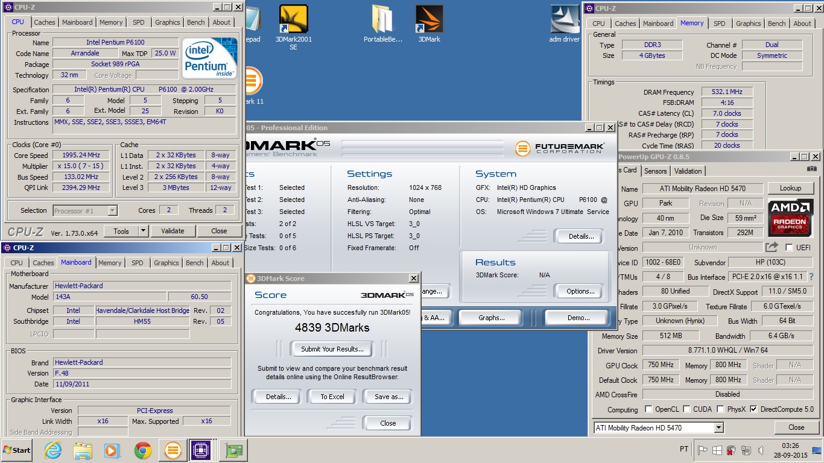Image resolution: width=824 pixels, height=463 pixels.
Task: Switch to the 3DMark05 taskbar button
Action: click(173, 450)
